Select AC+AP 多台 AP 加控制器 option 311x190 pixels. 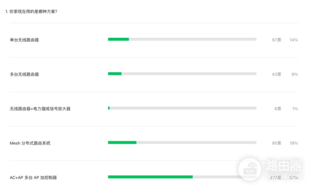click(33, 178)
